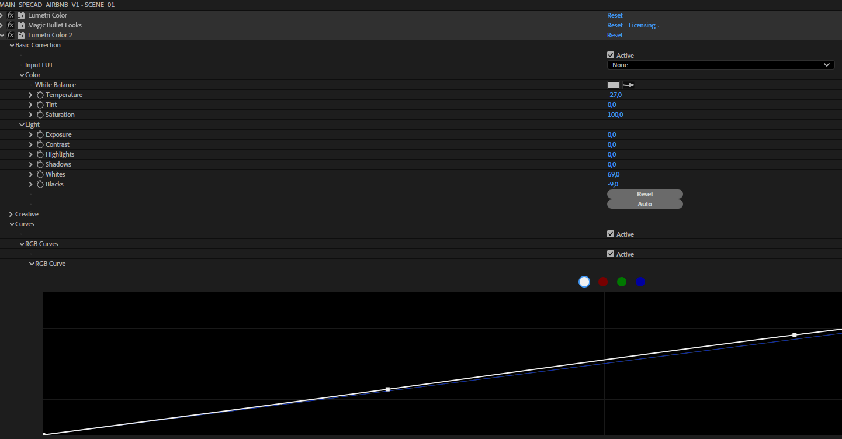This screenshot has height=439, width=842.
Task: Expand the Whites property arrow
Action: point(31,174)
